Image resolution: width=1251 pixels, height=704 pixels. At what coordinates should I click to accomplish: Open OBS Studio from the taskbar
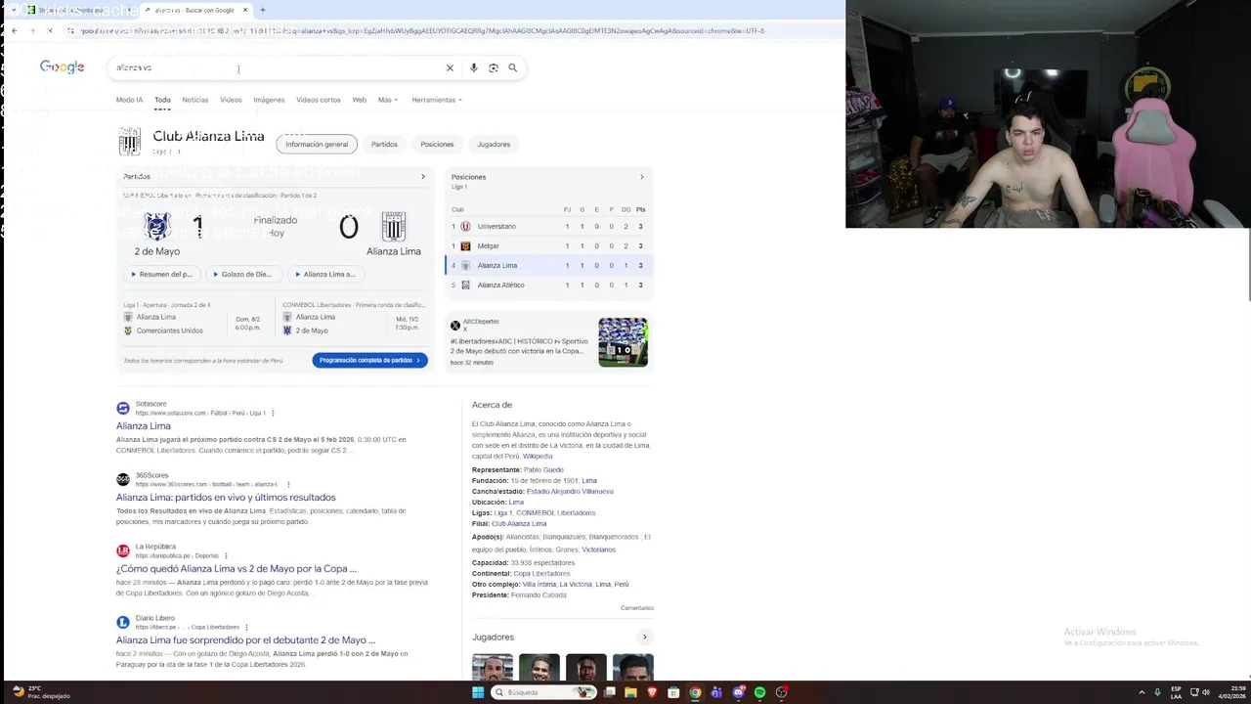pyautogui.click(x=781, y=692)
